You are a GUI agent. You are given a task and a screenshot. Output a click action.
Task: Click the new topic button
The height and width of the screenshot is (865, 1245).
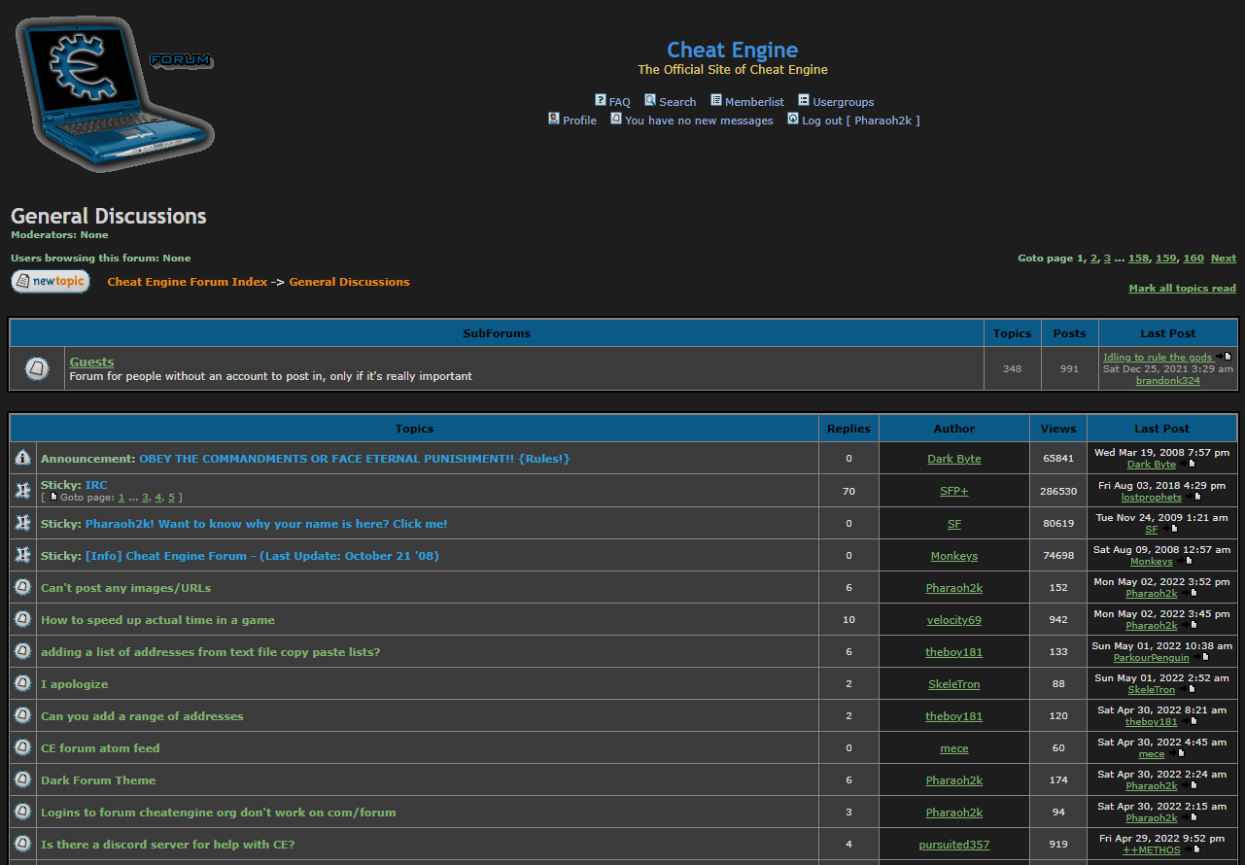click(x=51, y=282)
